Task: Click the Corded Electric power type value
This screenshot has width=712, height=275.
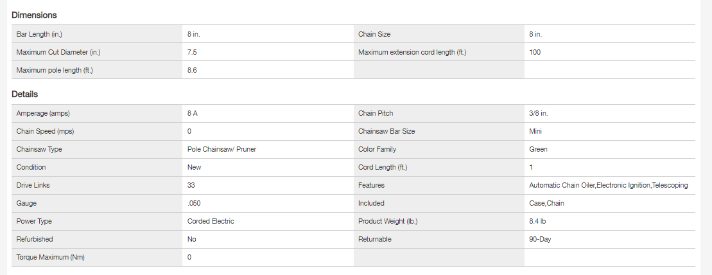Action: tap(211, 221)
